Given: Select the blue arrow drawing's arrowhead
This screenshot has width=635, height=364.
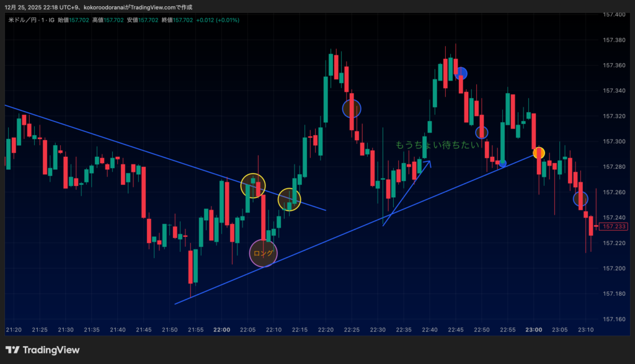Looking at the screenshot, I should click(x=427, y=163).
